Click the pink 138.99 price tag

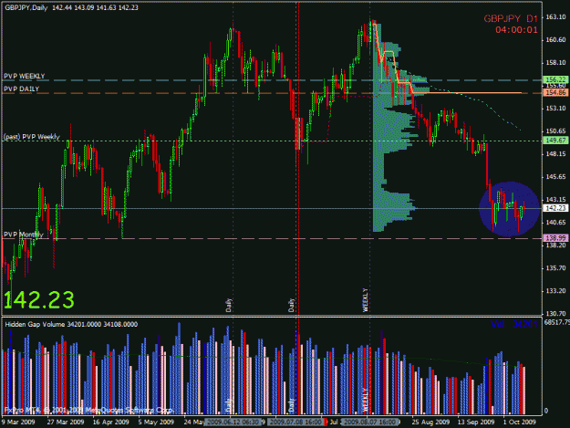pos(555,238)
